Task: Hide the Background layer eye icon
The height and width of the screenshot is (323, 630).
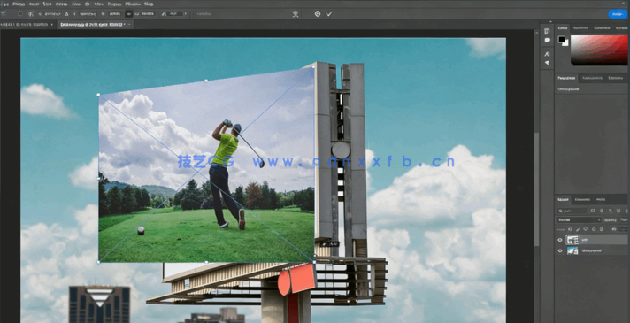Action: tap(560, 250)
